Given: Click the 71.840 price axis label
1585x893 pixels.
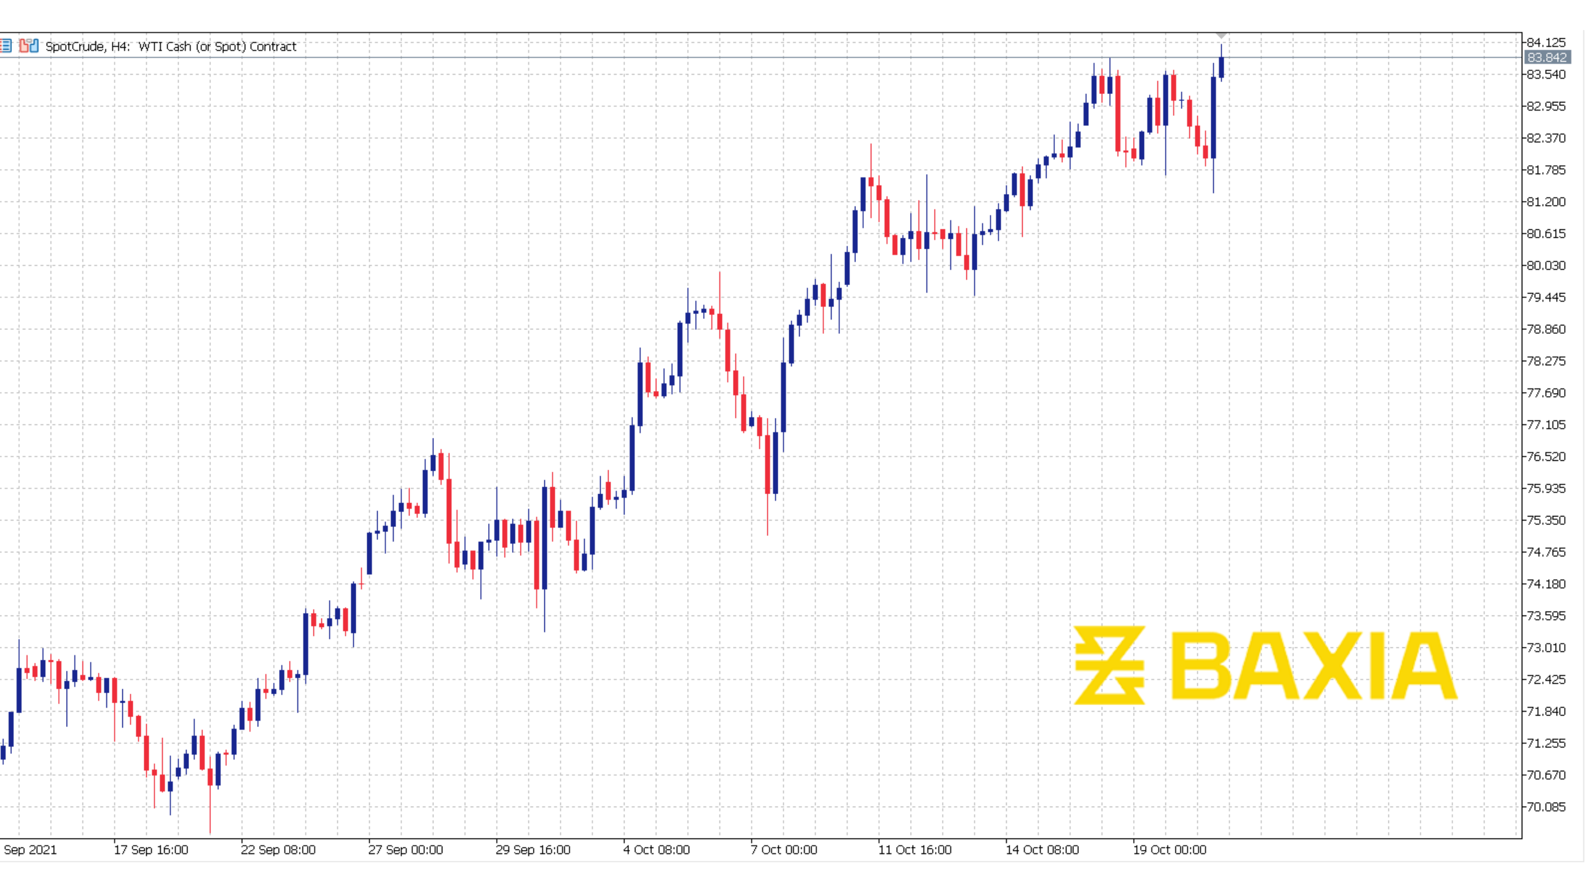Looking at the screenshot, I should (1546, 711).
